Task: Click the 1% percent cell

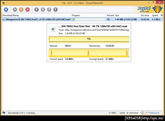Action: click(108, 19)
